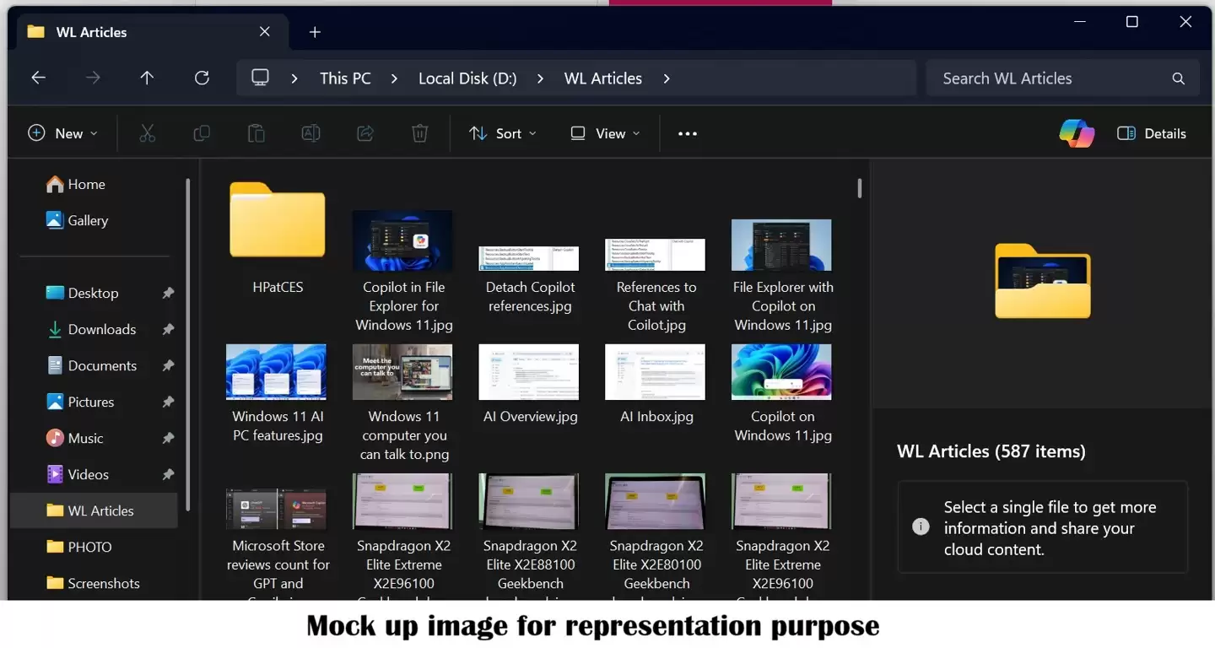Navigate to This PC via breadcrumb
The width and height of the screenshot is (1215, 648).
[x=344, y=78]
